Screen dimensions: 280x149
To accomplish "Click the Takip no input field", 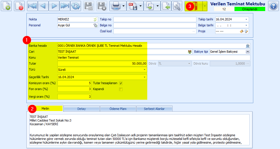I will (x=155, y=19).
